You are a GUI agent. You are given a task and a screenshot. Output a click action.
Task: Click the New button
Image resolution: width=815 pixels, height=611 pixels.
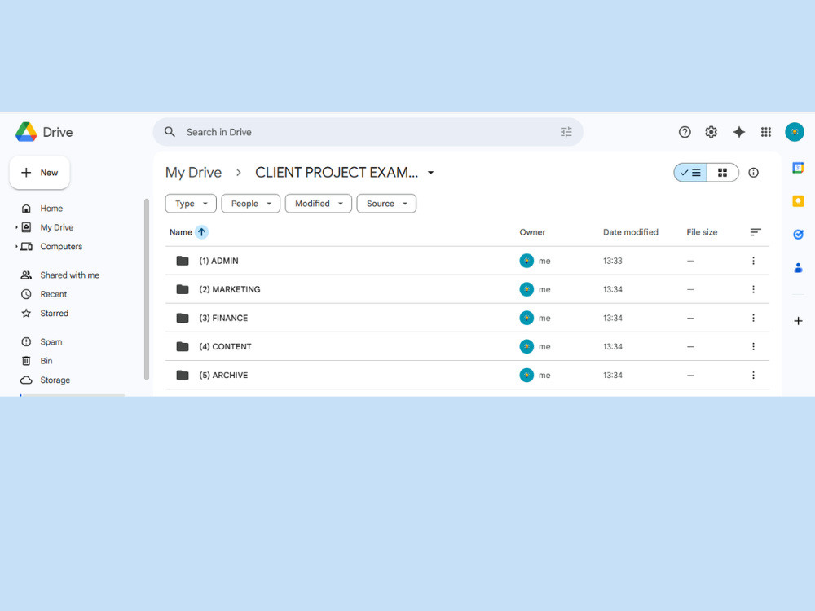point(39,173)
